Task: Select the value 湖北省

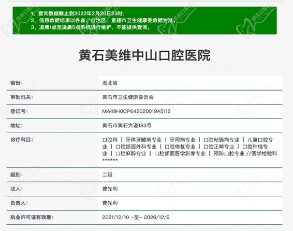Action: click(110, 83)
